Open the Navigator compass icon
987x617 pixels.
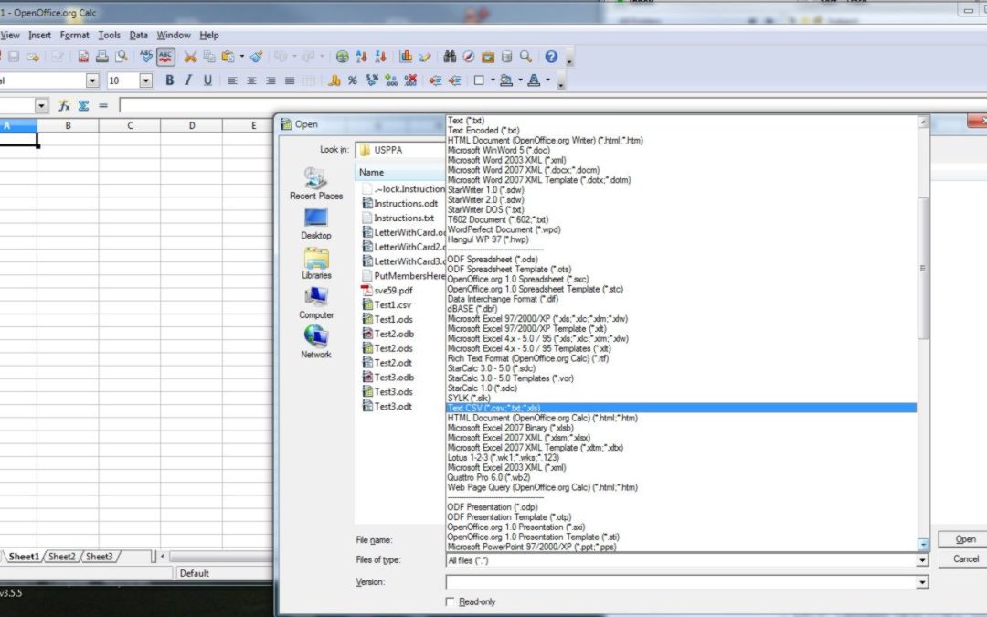[x=469, y=57]
